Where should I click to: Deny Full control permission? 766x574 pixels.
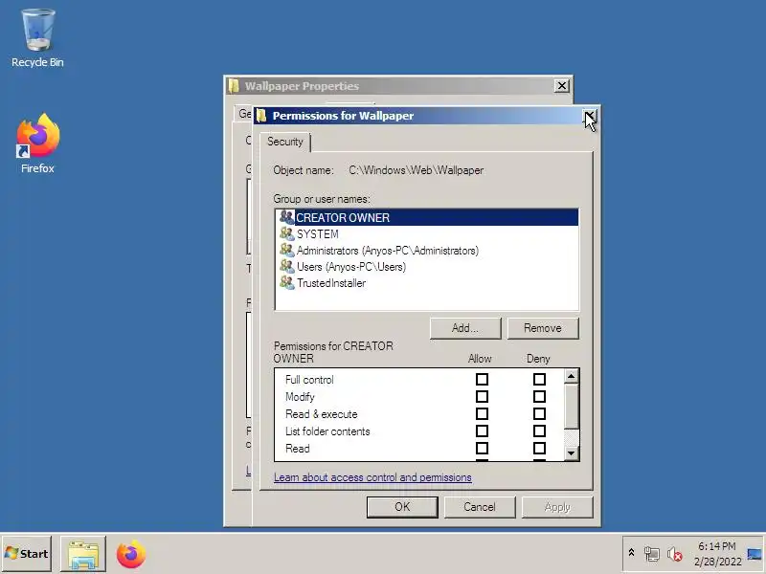tap(539, 379)
